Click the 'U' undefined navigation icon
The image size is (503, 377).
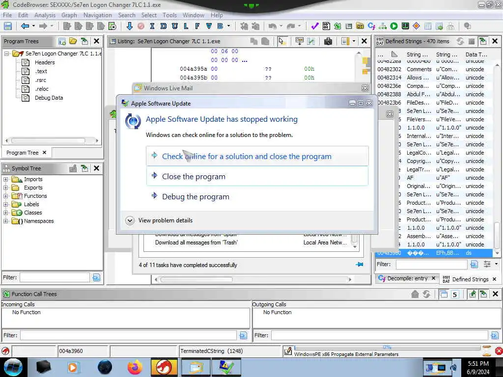175,27
